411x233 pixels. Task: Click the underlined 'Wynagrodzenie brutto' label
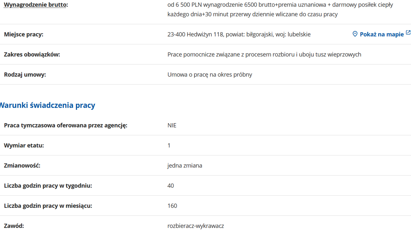coord(36,5)
